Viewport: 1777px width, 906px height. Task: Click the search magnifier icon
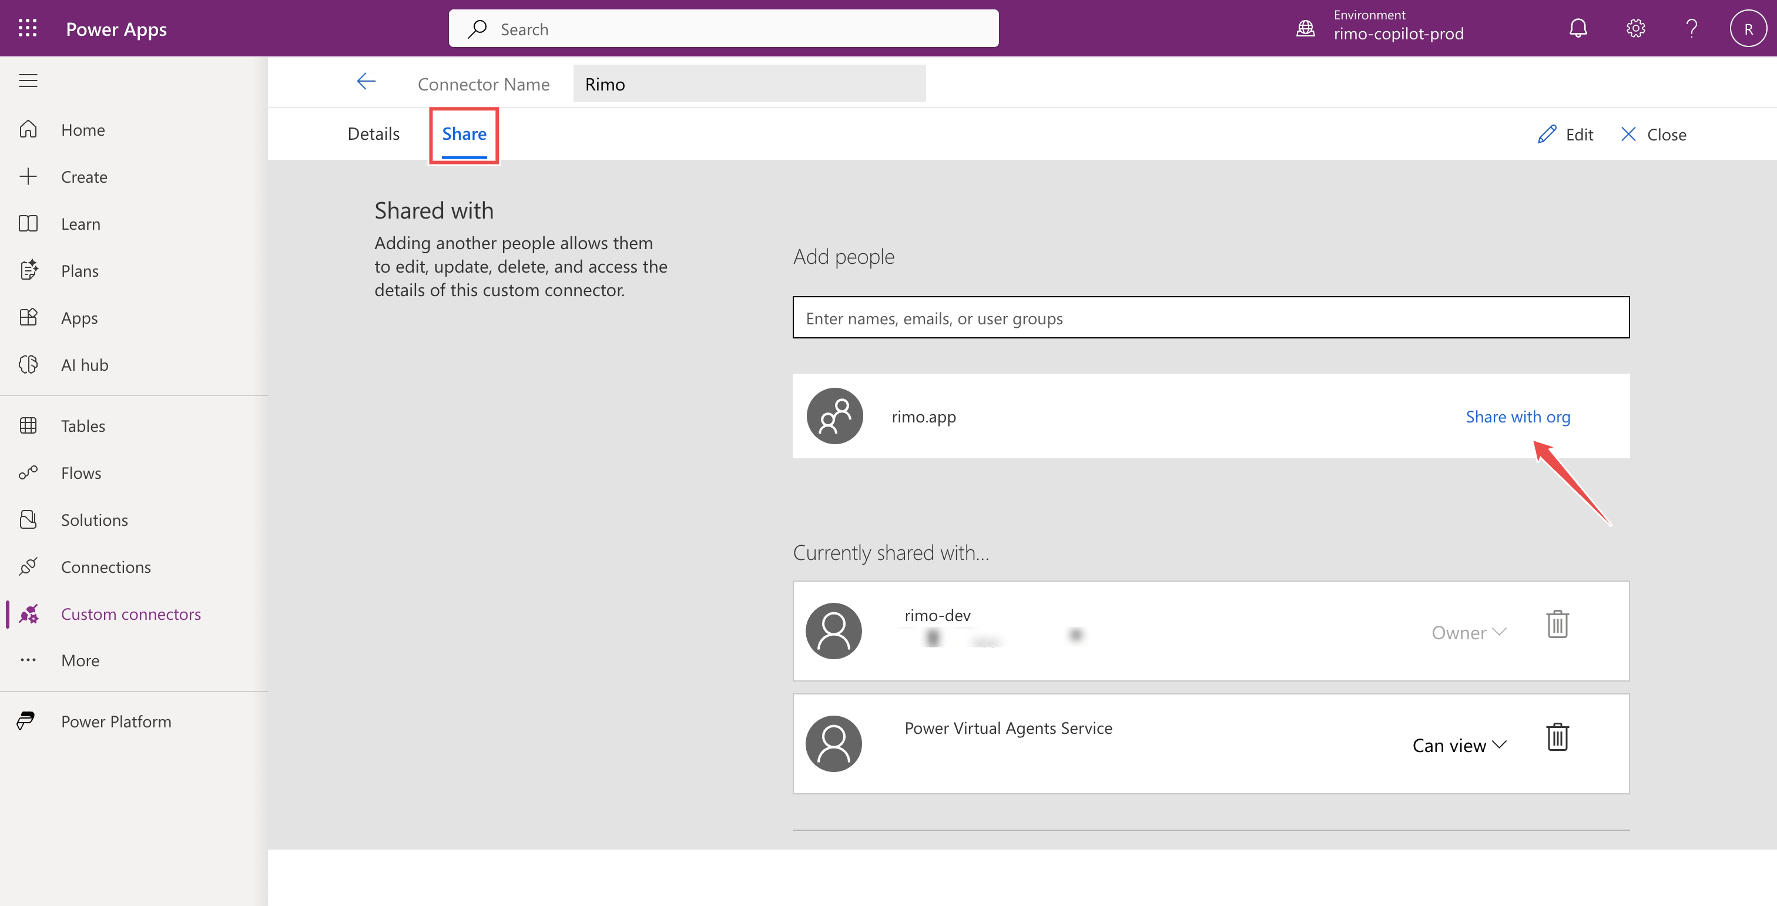pos(477,28)
